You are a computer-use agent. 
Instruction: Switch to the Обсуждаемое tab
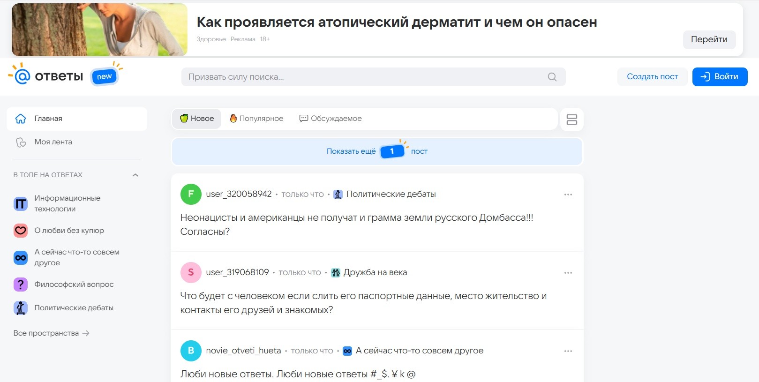(x=331, y=119)
